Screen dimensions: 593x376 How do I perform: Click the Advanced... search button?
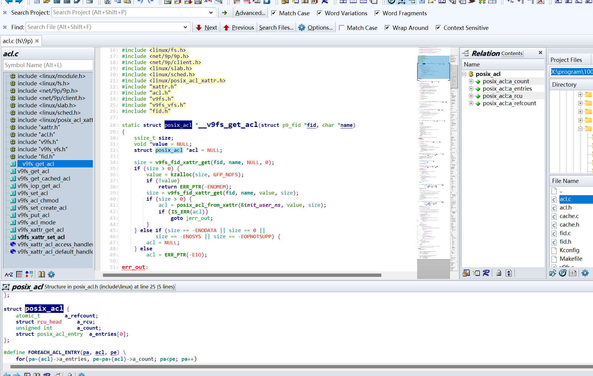point(250,13)
